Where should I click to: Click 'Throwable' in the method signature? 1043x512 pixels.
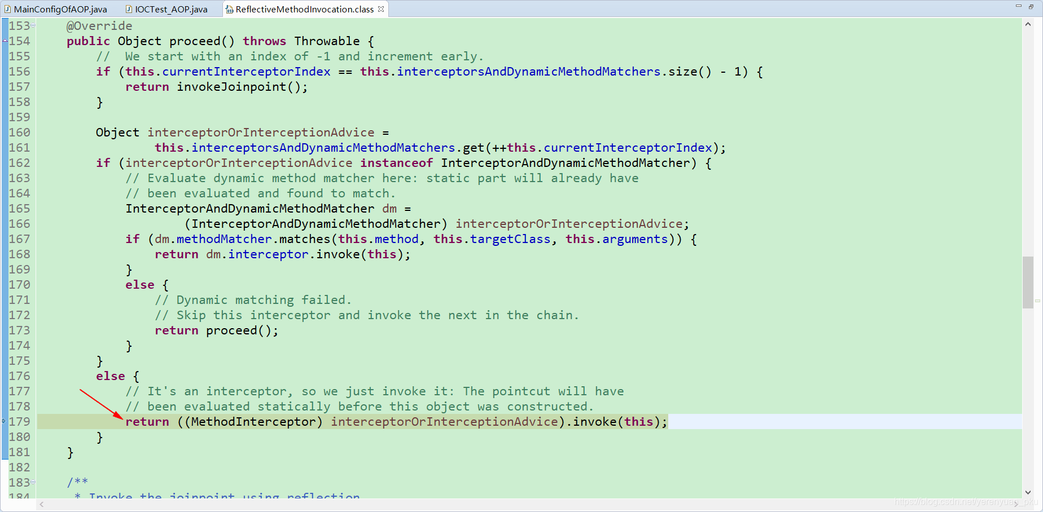tap(327, 41)
